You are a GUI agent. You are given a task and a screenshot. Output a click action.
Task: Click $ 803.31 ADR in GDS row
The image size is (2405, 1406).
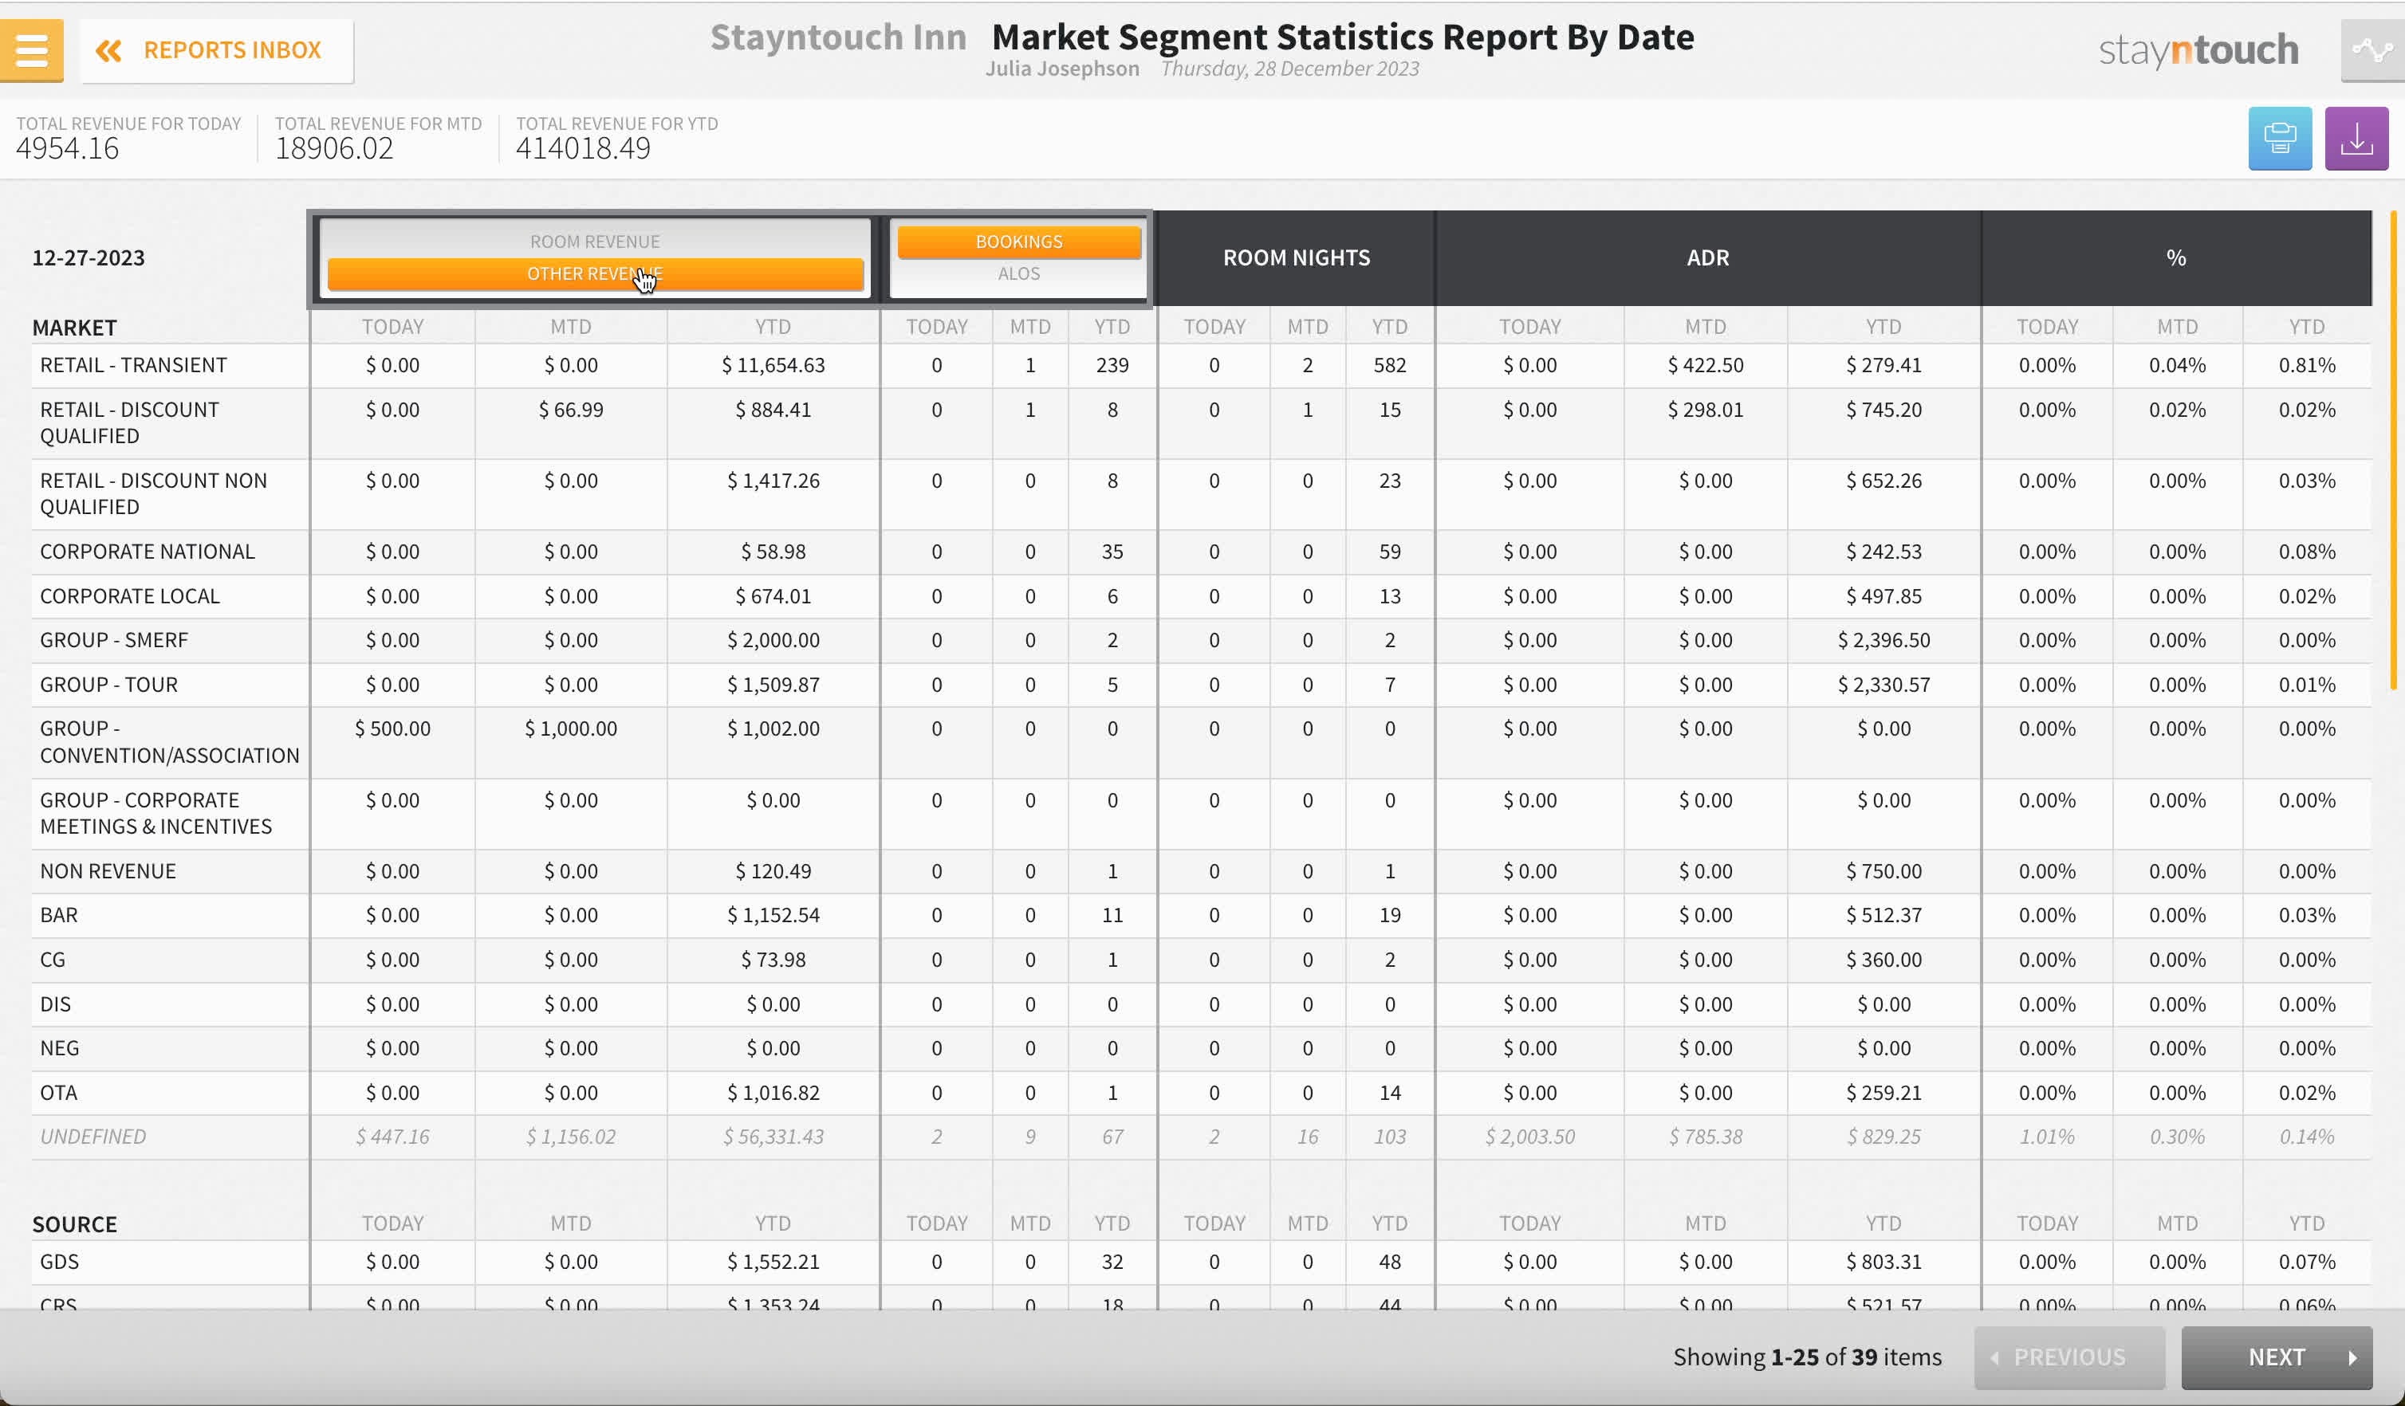pyautogui.click(x=1884, y=1262)
